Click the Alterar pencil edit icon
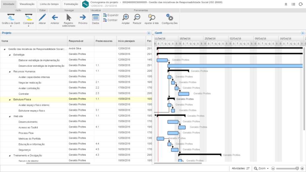The width and height of the screenshot is (306, 172). click(42, 17)
